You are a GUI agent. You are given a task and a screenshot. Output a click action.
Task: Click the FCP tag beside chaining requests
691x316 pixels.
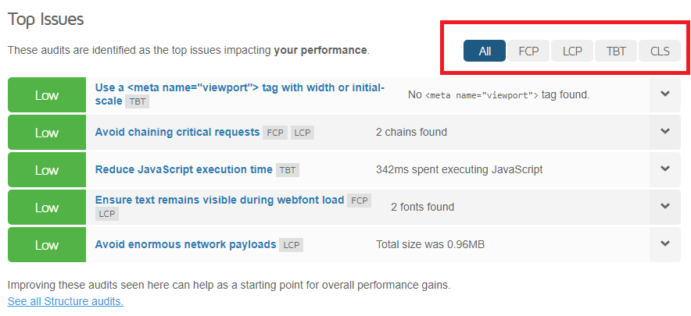coord(275,133)
